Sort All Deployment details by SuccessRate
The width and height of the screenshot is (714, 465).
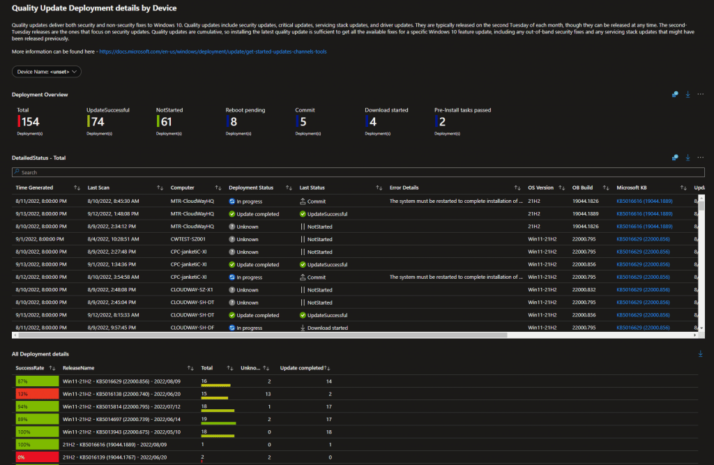pyautogui.click(x=52, y=368)
